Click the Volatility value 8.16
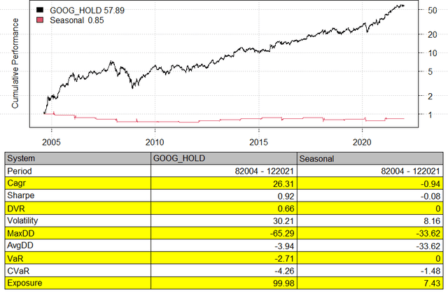 [432, 221]
